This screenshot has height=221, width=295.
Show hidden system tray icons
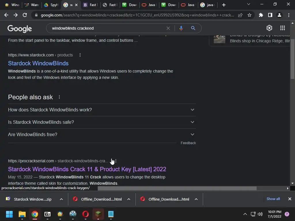(x=245, y=214)
